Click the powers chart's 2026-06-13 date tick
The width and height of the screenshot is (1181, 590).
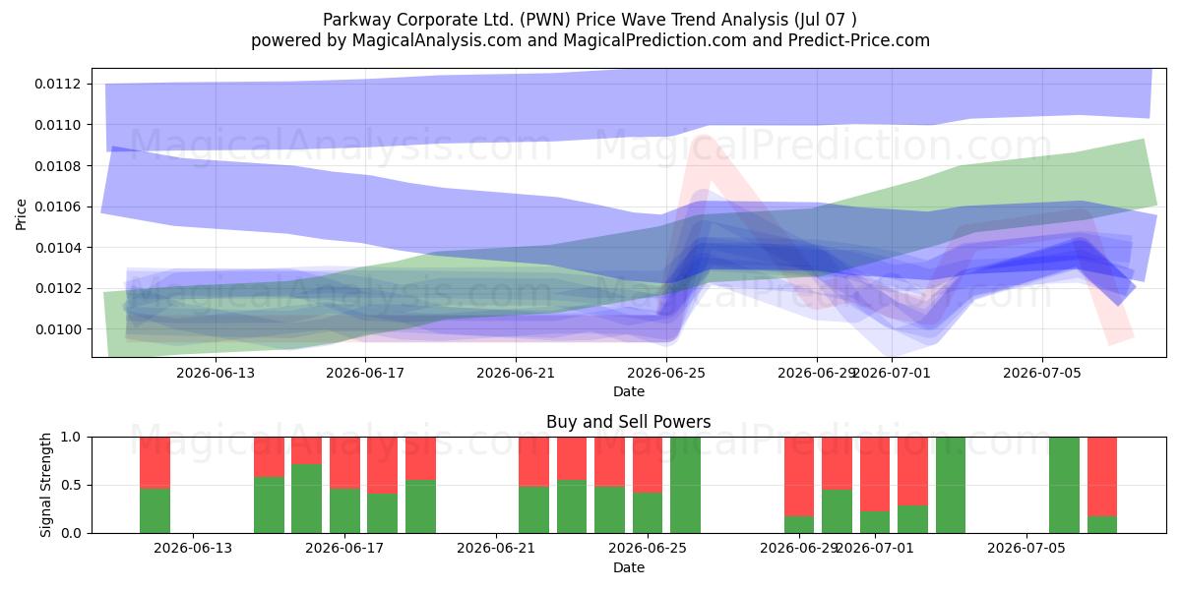pos(193,549)
